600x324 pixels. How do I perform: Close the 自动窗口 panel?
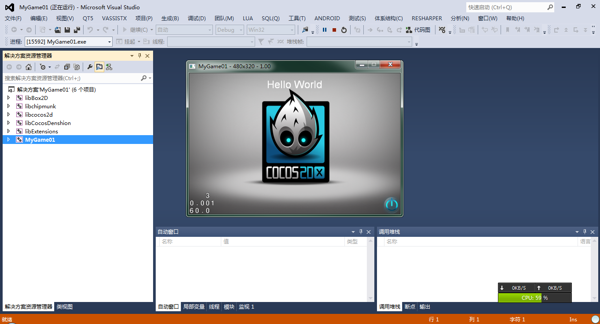point(369,232)
